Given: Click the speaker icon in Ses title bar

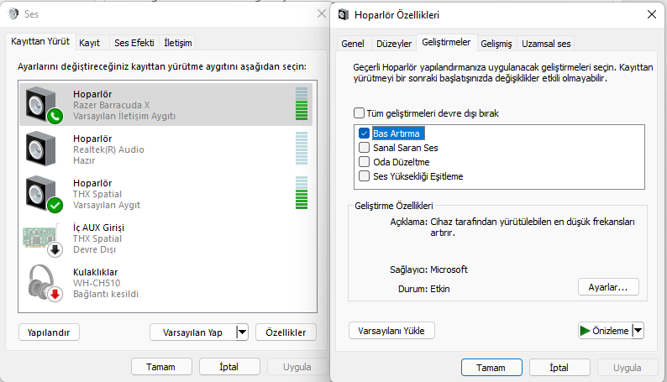Looking at the screenshot, I should 13,14.
